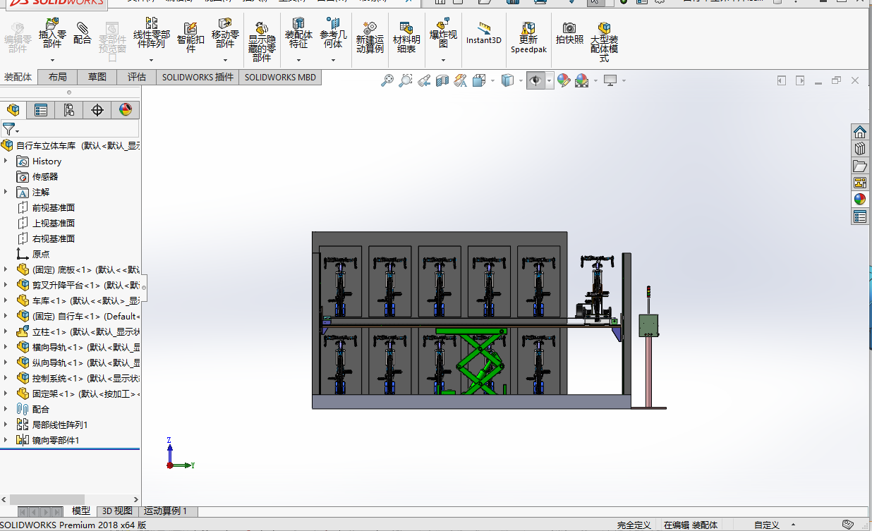Open the dropdown under Reference Geometry (参考几何体)
This screenshot has height=531, width=872.
pyautogui.click(x=333, y=60)
